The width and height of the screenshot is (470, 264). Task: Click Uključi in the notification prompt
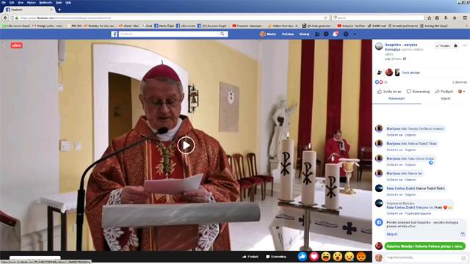[x=391, y=234]
